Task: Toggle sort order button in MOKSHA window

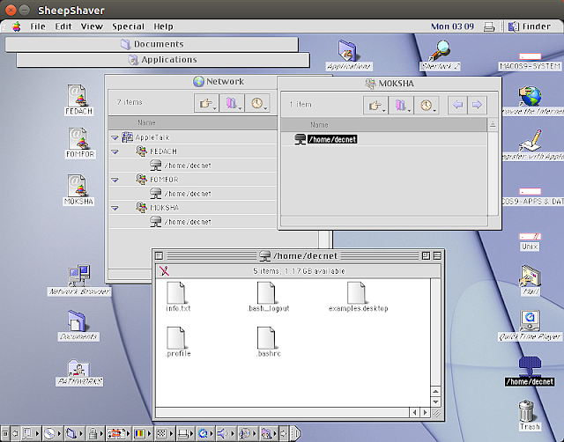Action: click(x=493, y=125)
